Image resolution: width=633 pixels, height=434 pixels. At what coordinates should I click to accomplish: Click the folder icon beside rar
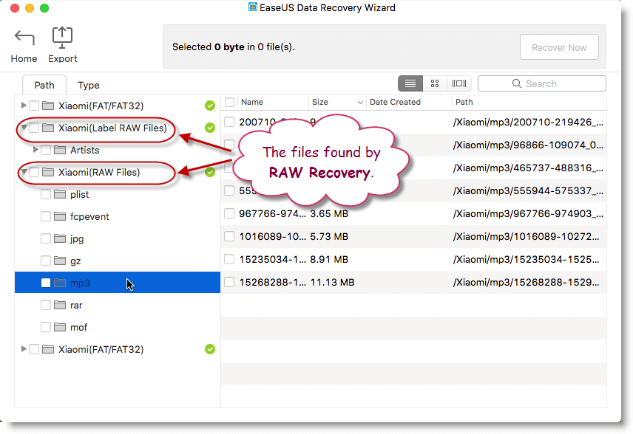60,305
